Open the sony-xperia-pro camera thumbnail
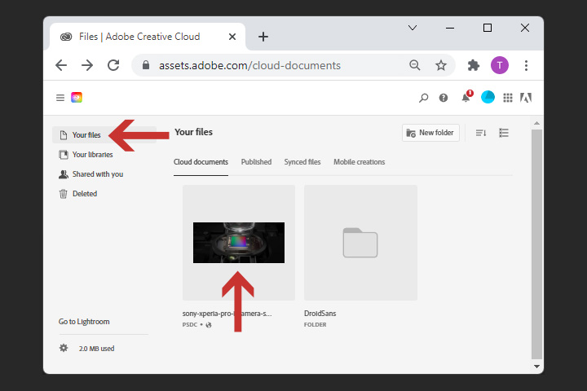 [239, 242]
